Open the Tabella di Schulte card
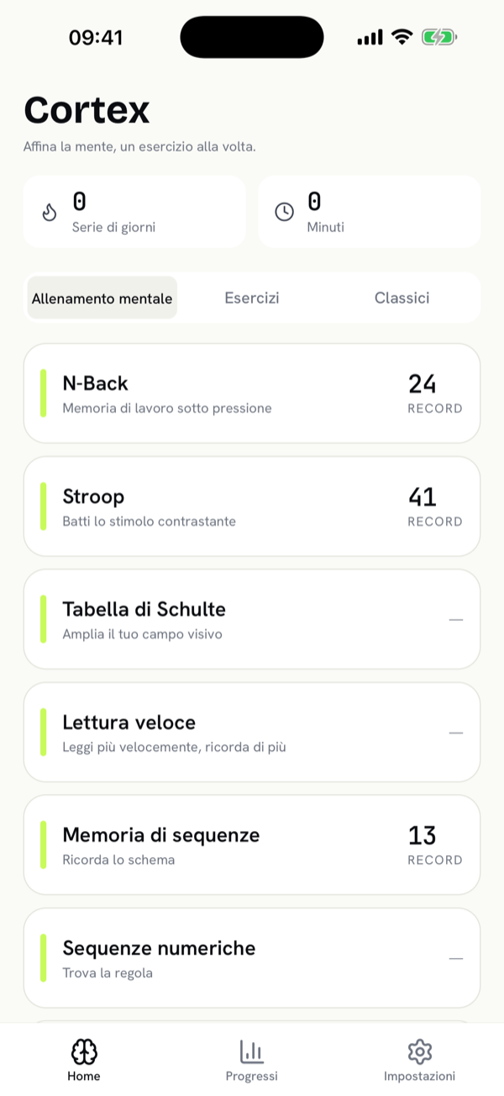Viewport: 504px width, 1096px height. pos(252,619)
